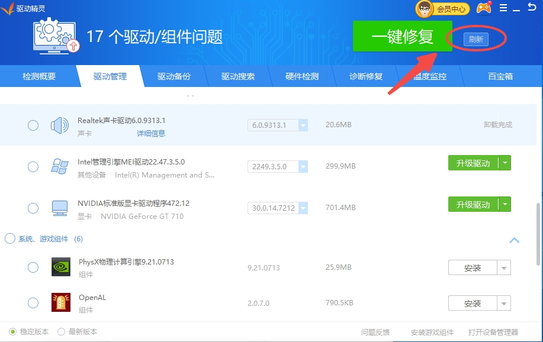Image resolution: width=543 pixels, height=342 pixels.
Task: Click the green 一键修复 button
Action: [x=402, y=37]
